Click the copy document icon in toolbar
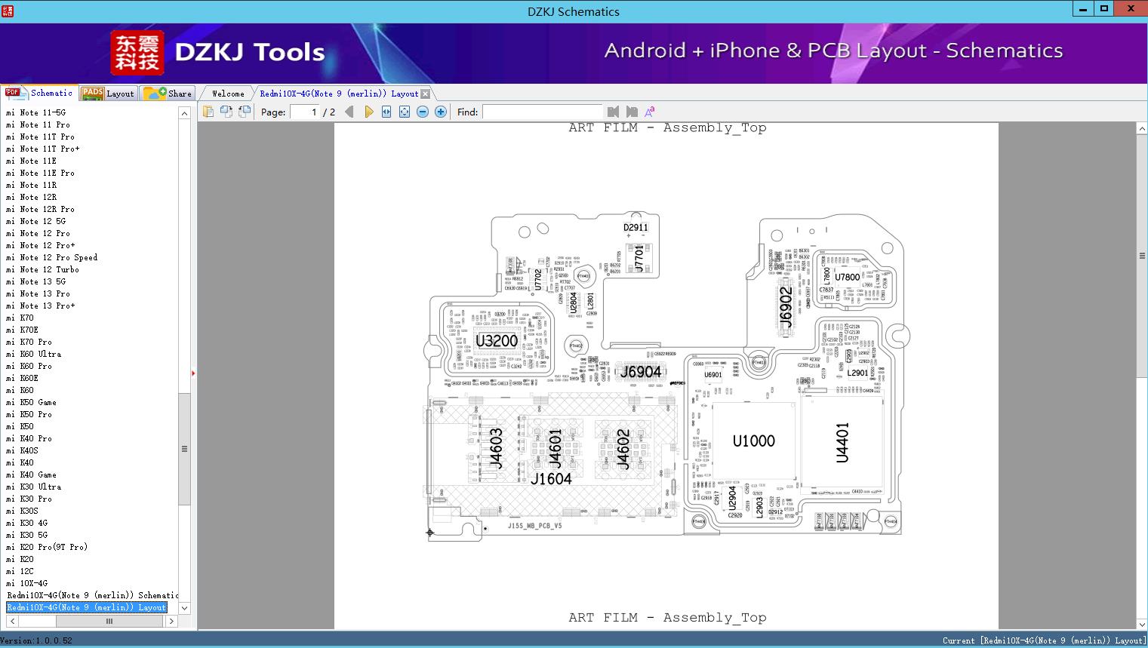Image resolution: width=1148 pixels, height=648 pixels. [208, 112]
